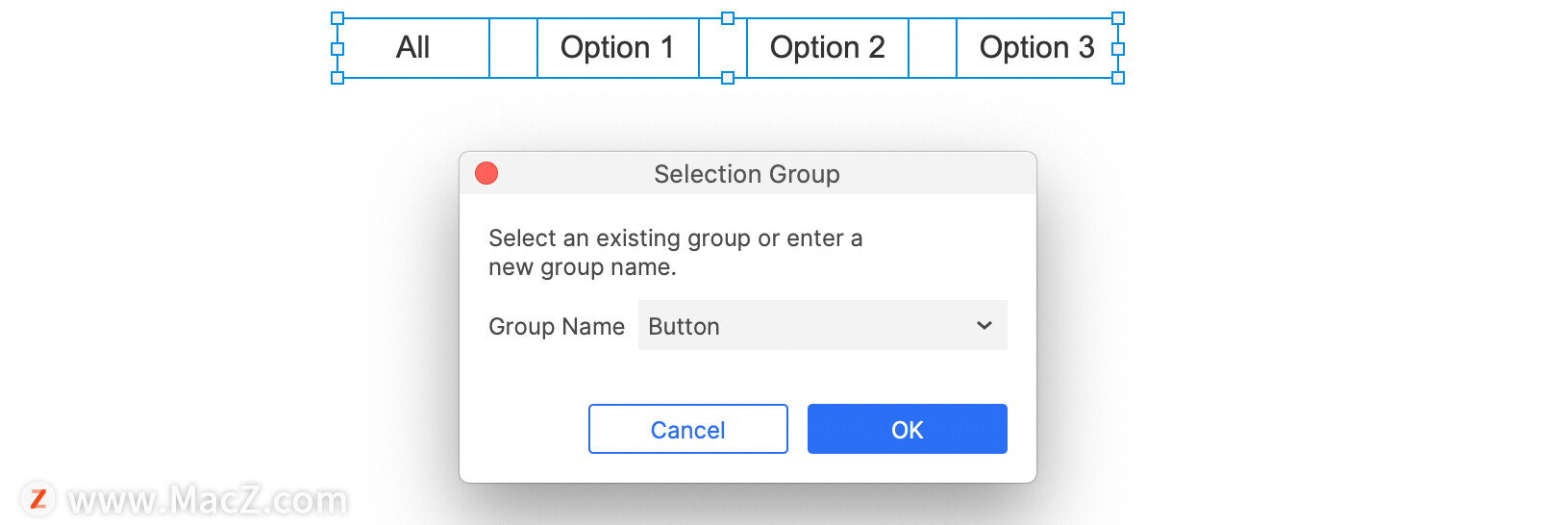This screenshot has width=1545, height=525.
Task: Click the Selection Group dialog title bar
Action: click(747, 173)
